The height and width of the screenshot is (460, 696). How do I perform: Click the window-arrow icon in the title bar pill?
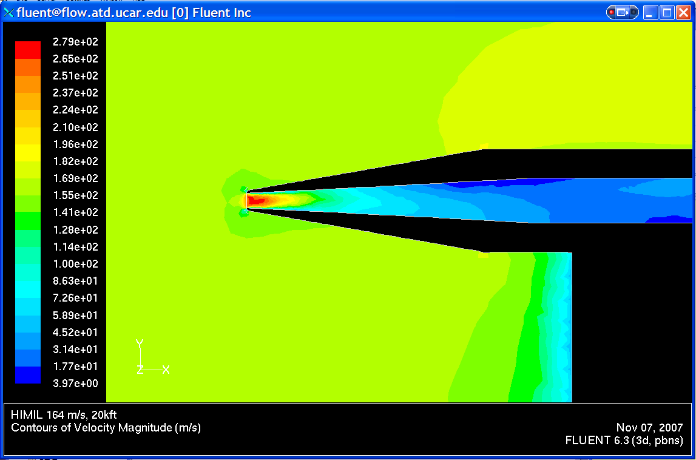623,12
